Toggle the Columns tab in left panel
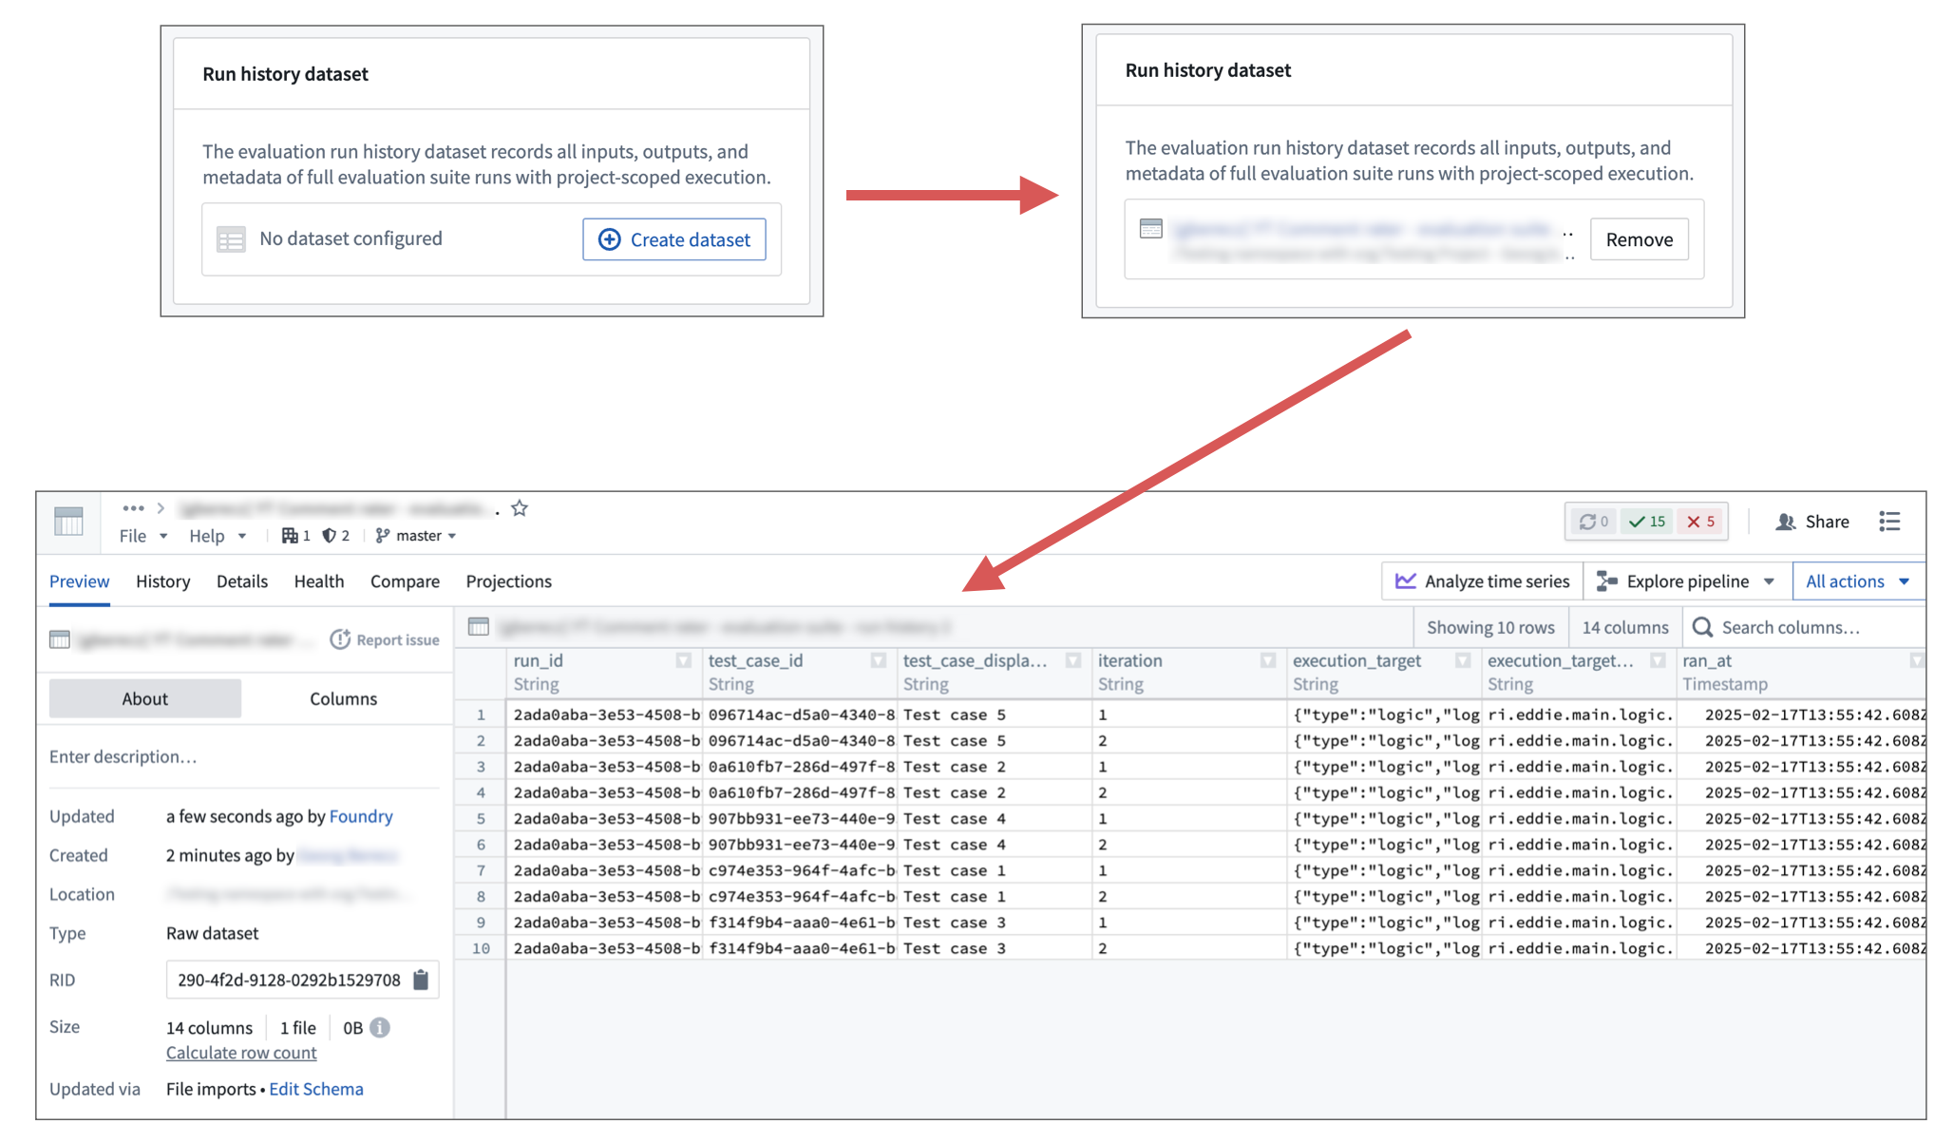Viewport: 1953px width, 1142px height. point(343,696)
